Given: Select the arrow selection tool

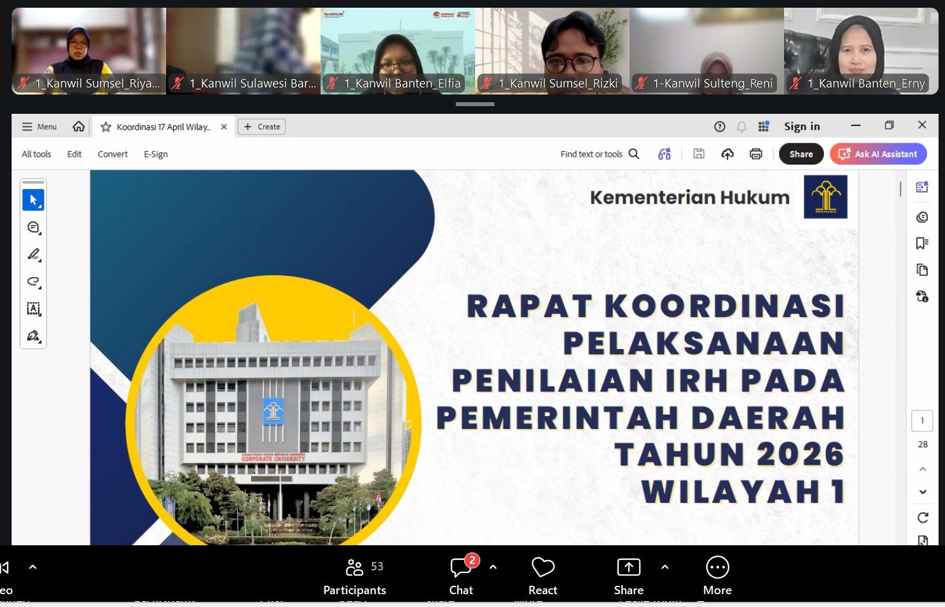Looking at the screenshot, I should (x=33, y=200).
